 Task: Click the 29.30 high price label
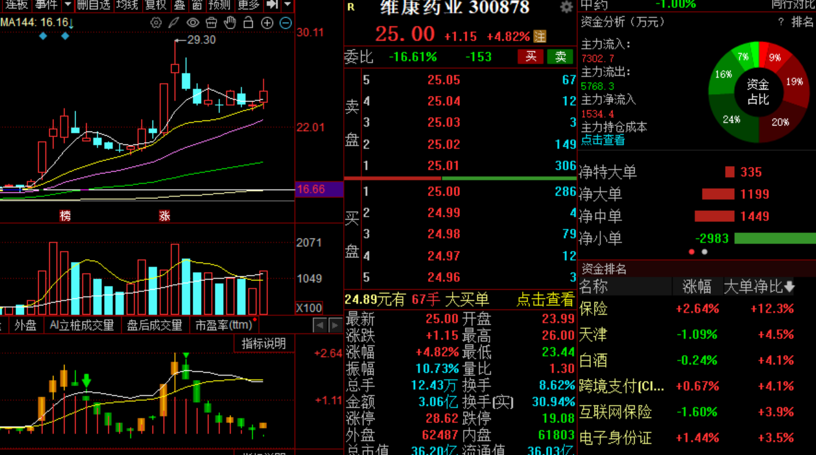click(x=202, y=40)
